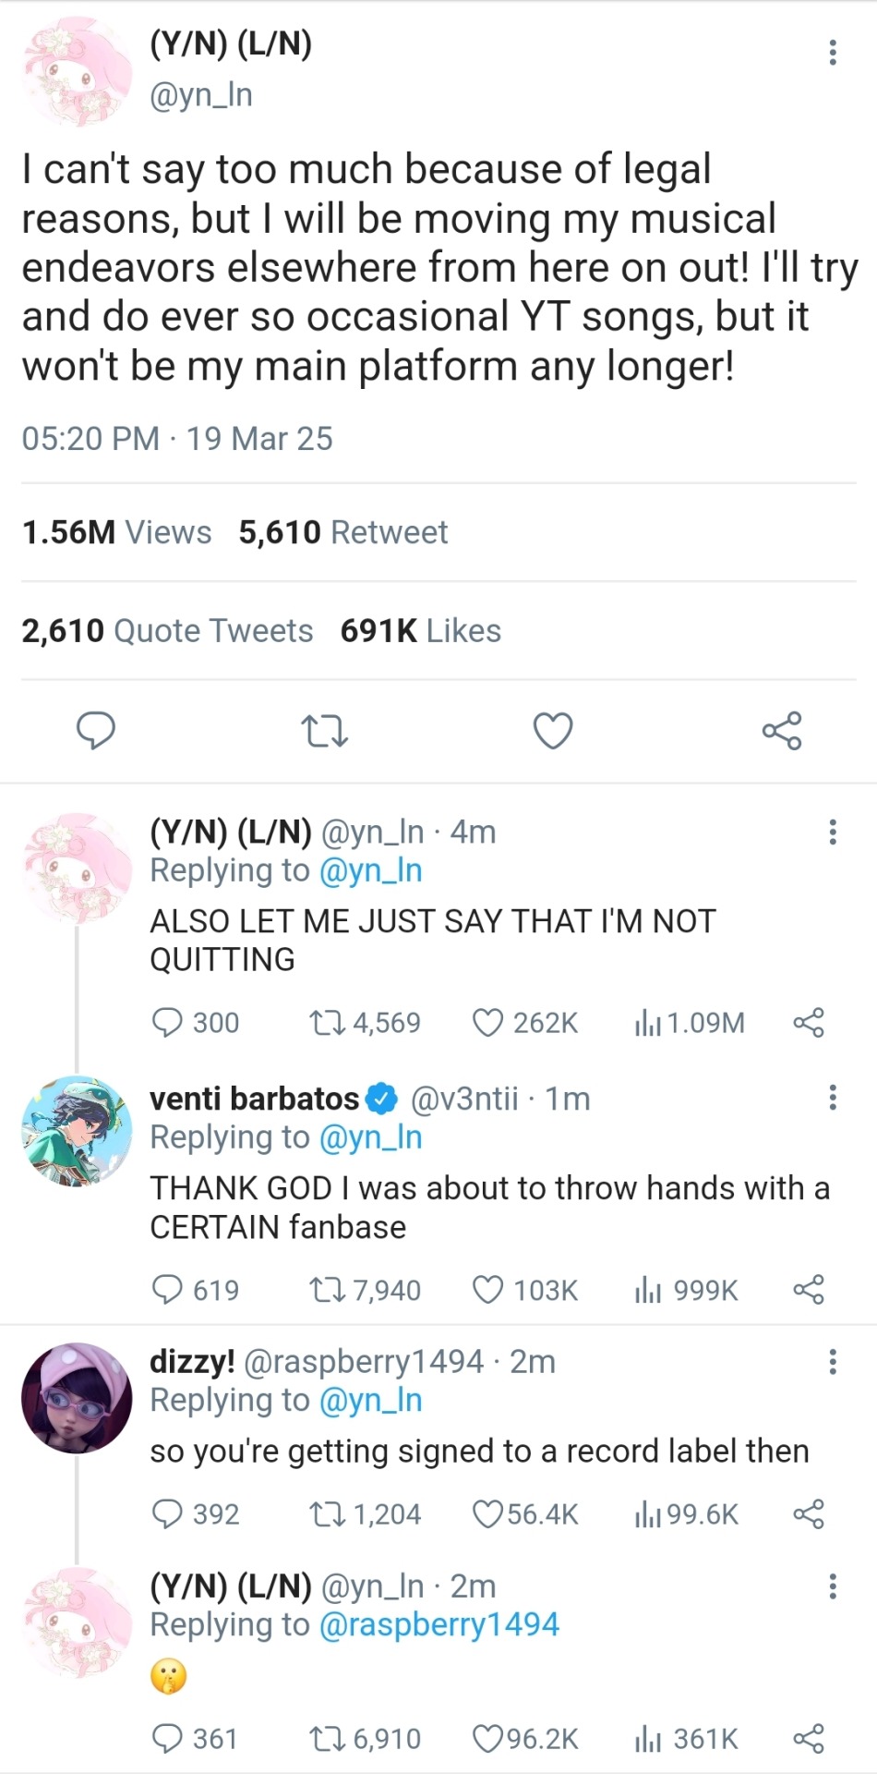The image size is (877, 1774).
Task: Reply to dizzy!'s record label tweet
Action: (x=167, y=1514)
